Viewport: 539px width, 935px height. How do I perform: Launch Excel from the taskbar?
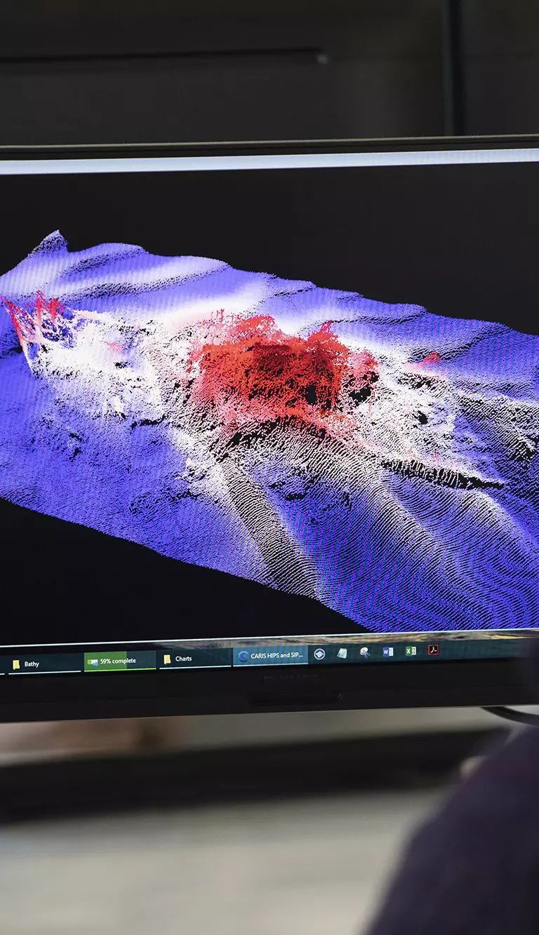pos(411,651)
